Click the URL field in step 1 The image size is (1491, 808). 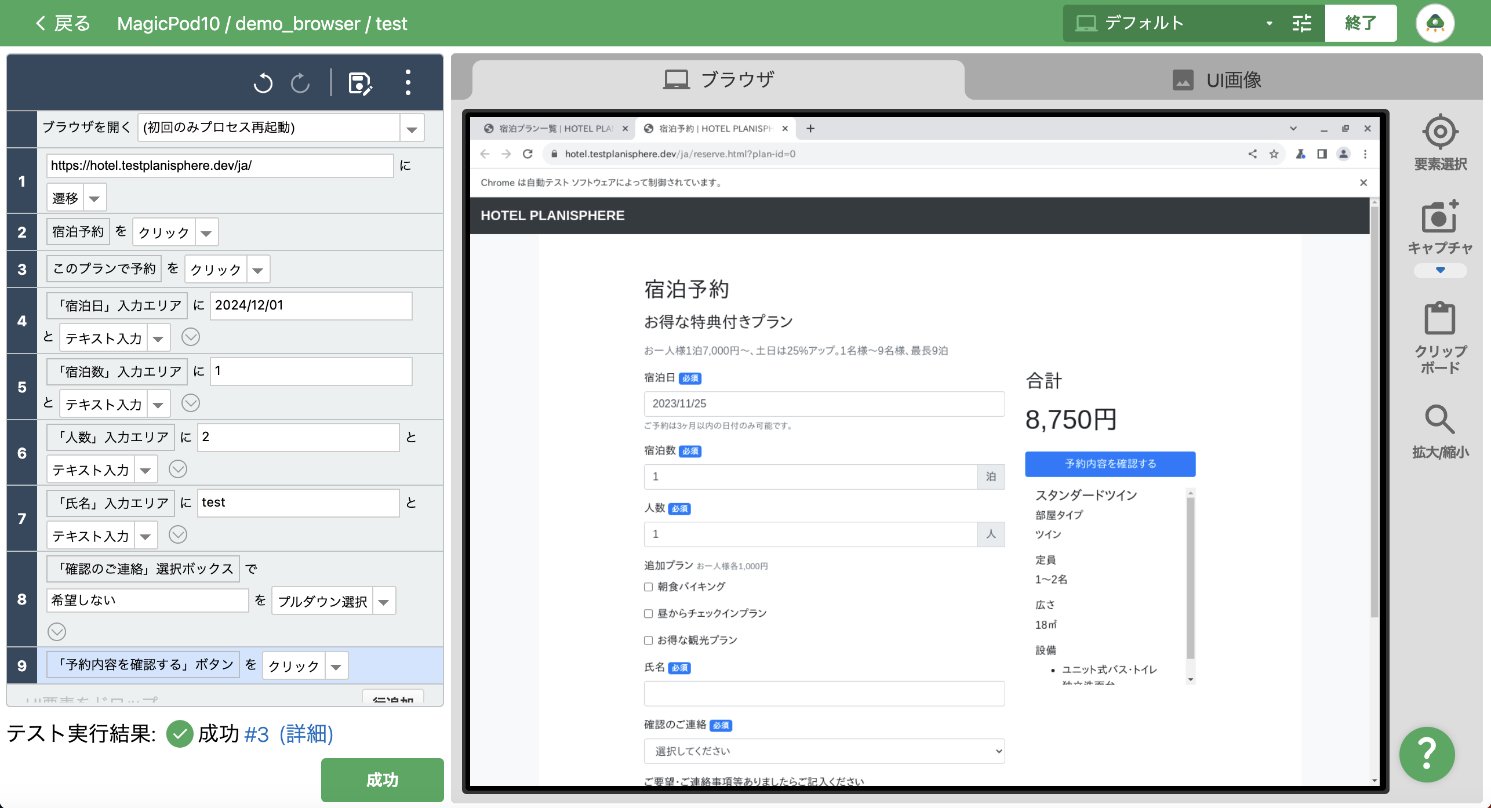220,166
